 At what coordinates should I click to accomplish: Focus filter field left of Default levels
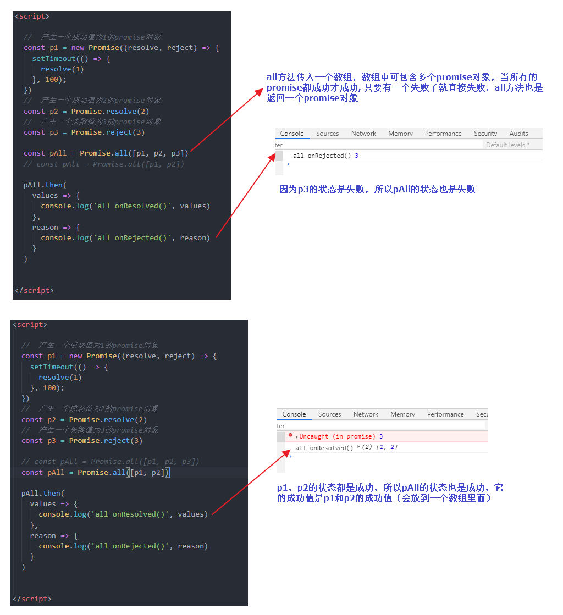coord(379,145)
